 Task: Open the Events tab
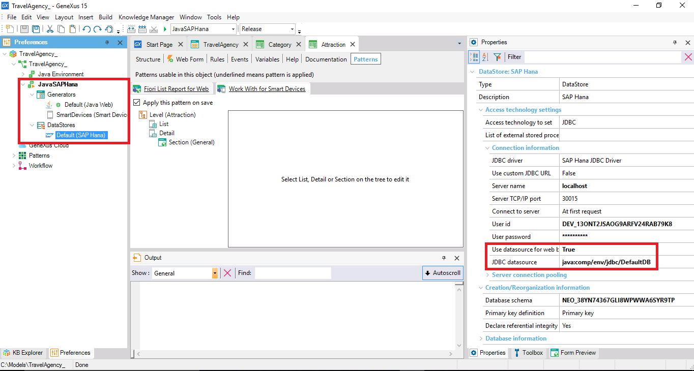pyautogui.click(x=240, y=59)
